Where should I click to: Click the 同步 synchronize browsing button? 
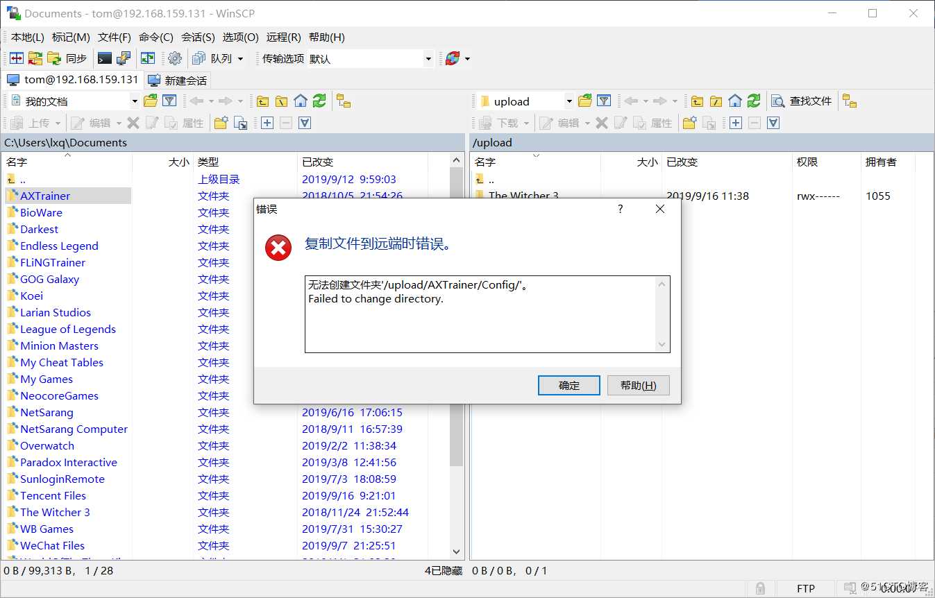point(67,58)
